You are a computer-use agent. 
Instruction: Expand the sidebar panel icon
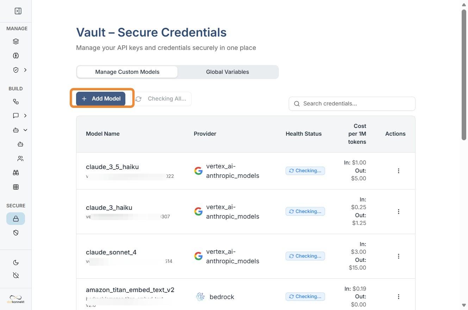tap(18, 11)
